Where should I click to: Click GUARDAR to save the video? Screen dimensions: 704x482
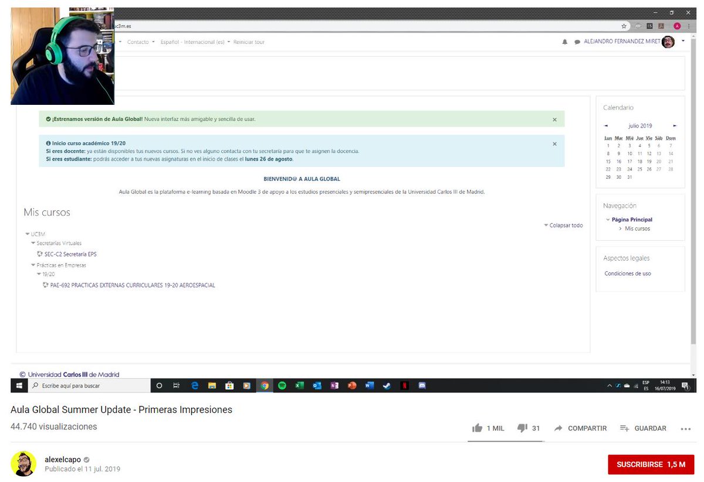point(644,429)
